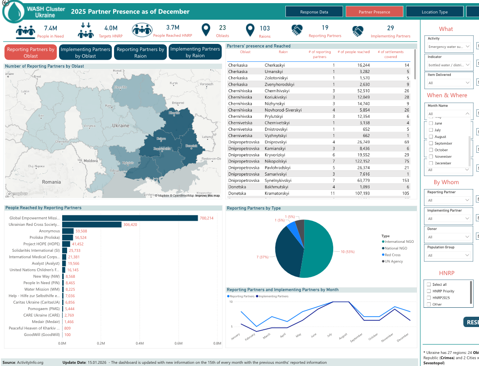Click the Oblasts location pin icon

coord(206,30)
